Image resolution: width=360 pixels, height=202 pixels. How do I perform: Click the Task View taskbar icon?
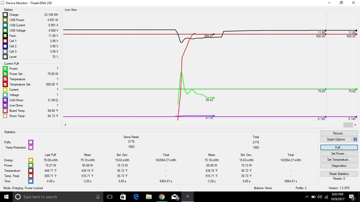[110, 197]
